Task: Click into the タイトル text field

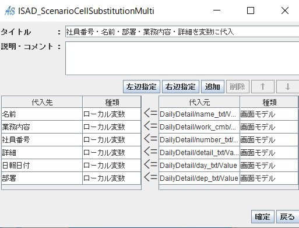Action: coord(182,31)
